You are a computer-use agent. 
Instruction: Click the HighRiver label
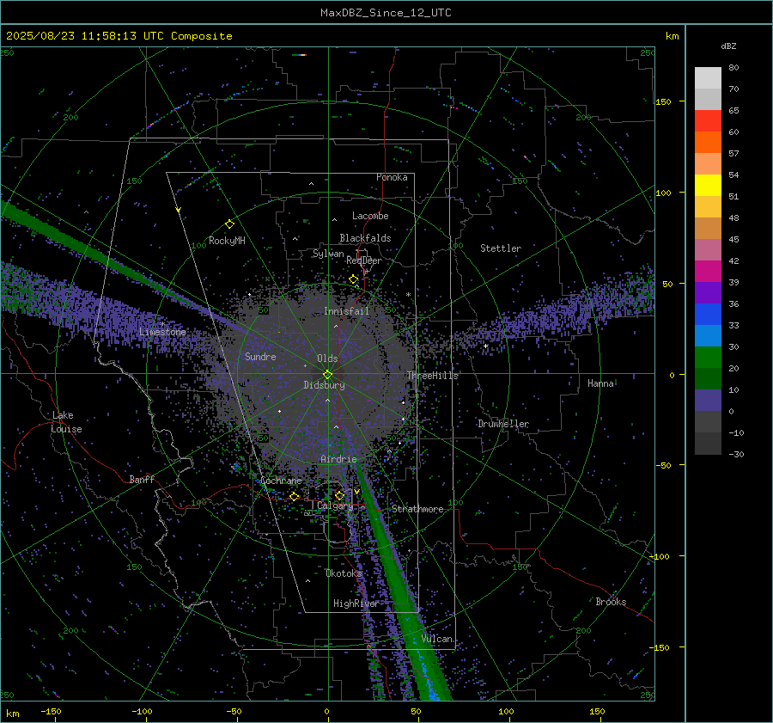(356, 604)
